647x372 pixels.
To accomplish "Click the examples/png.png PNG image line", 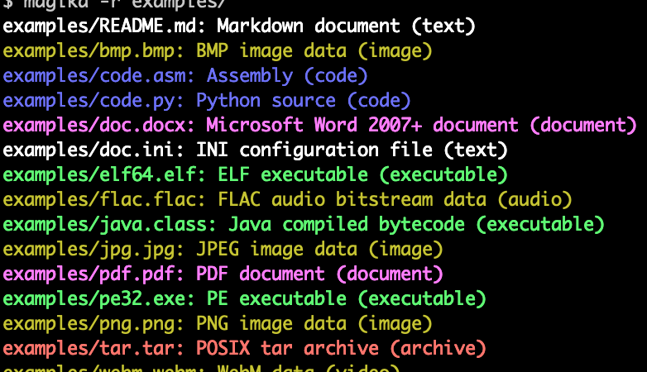I will 218,324.
